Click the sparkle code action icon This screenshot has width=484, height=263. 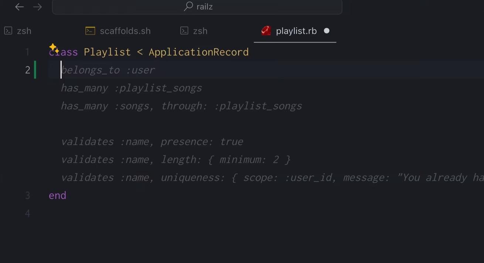point(54,48)
